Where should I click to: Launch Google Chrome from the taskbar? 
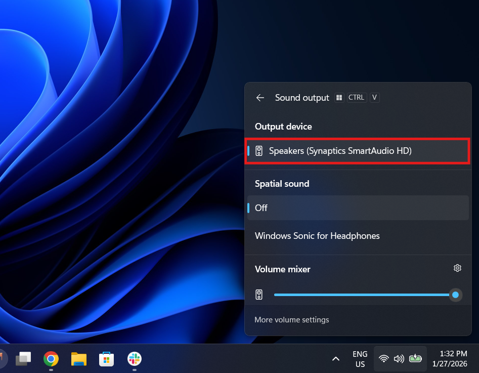click(x=51, y=359)
